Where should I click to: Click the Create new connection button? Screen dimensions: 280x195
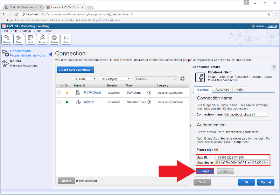click(75, 70)
